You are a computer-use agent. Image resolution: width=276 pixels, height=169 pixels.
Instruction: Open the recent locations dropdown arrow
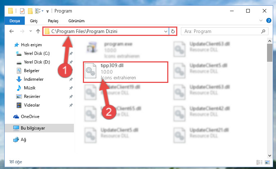coord(31,31)
